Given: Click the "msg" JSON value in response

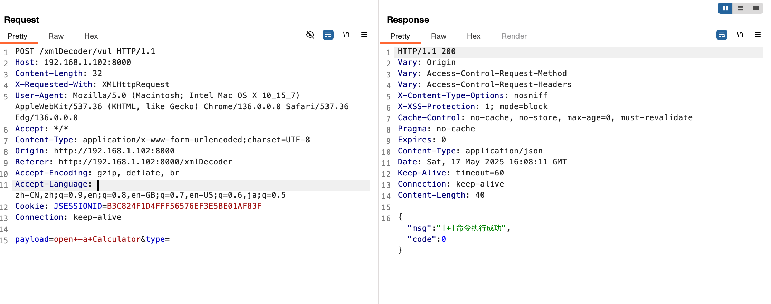Looking at the screenshot, I should coord(471,228).
